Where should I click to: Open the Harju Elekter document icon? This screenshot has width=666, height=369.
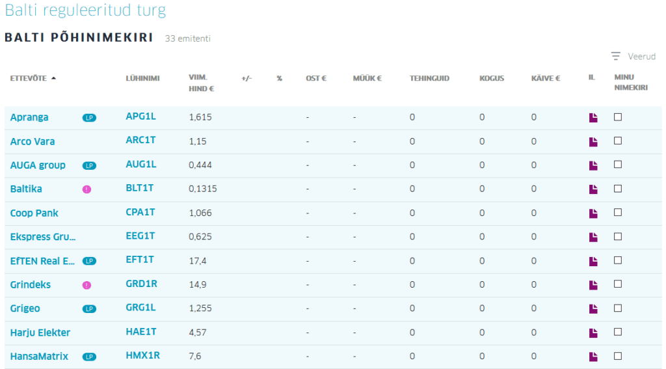[593, 333]
